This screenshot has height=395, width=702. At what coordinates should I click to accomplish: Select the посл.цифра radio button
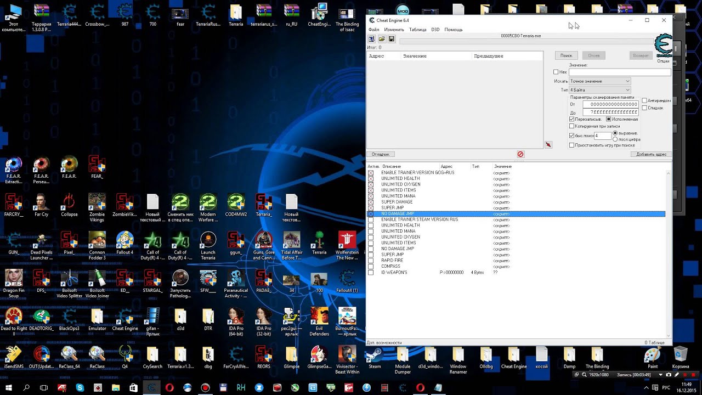pyautogui.click(x=615, y=139)
